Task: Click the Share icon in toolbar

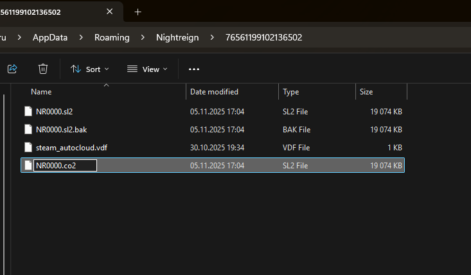Action: (12, 69)
